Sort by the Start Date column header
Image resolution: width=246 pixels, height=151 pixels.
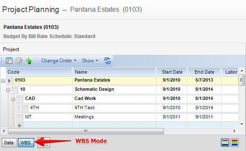point(172,72)
